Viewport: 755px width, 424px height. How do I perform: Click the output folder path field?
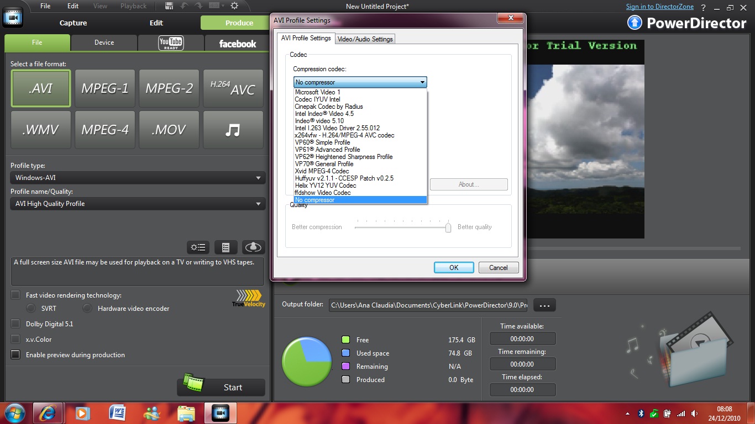428,305
